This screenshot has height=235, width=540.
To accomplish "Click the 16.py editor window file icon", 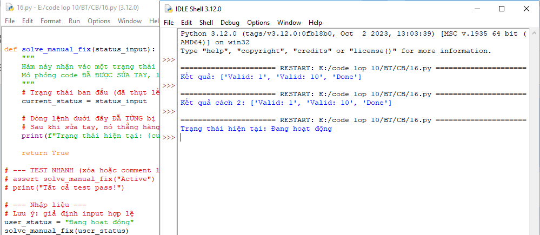I will coord(9,8).
